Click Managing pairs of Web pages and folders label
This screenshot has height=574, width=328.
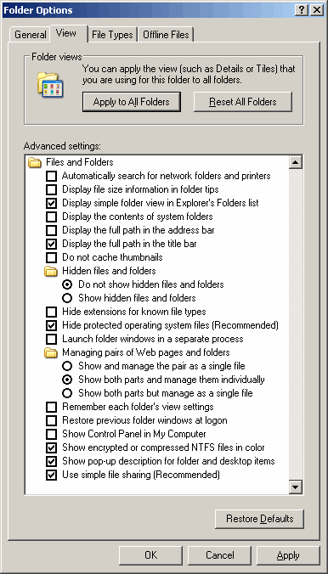point(146,352)
